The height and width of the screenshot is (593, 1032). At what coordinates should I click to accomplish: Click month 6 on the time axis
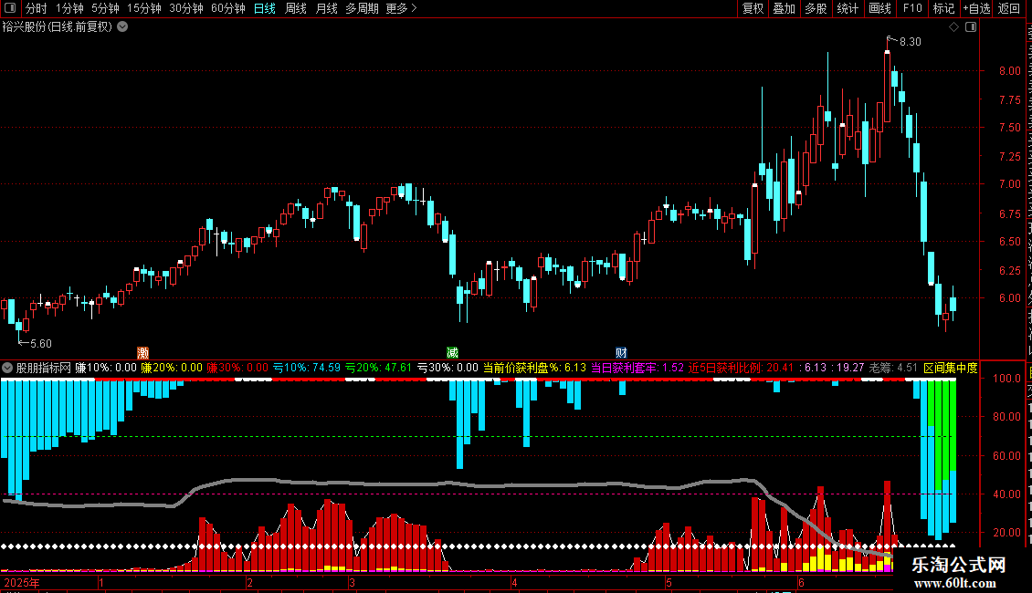[x=801, y=583]
